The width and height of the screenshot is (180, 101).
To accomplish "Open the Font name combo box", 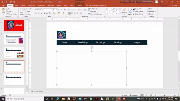I will [43, 10].
